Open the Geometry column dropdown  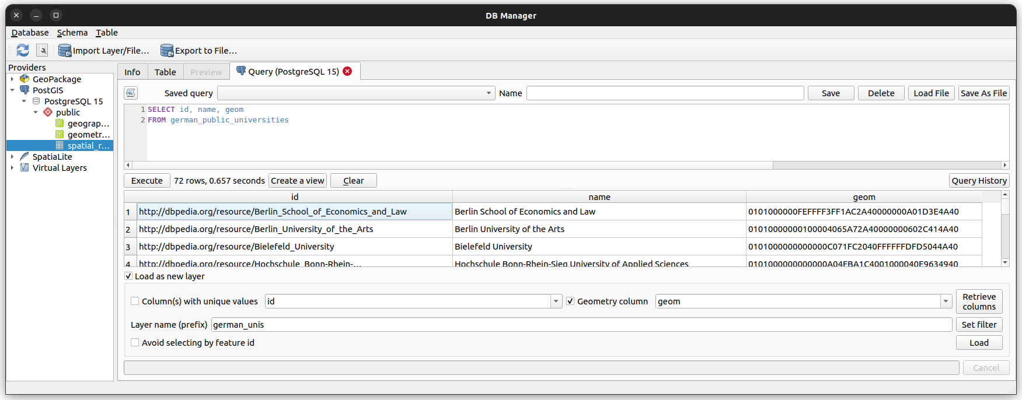[x=946, y=301]
